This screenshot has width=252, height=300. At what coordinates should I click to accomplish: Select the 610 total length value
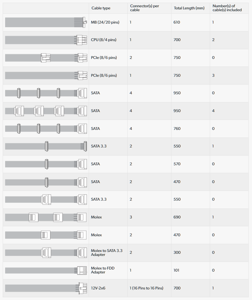coord(177,22)
